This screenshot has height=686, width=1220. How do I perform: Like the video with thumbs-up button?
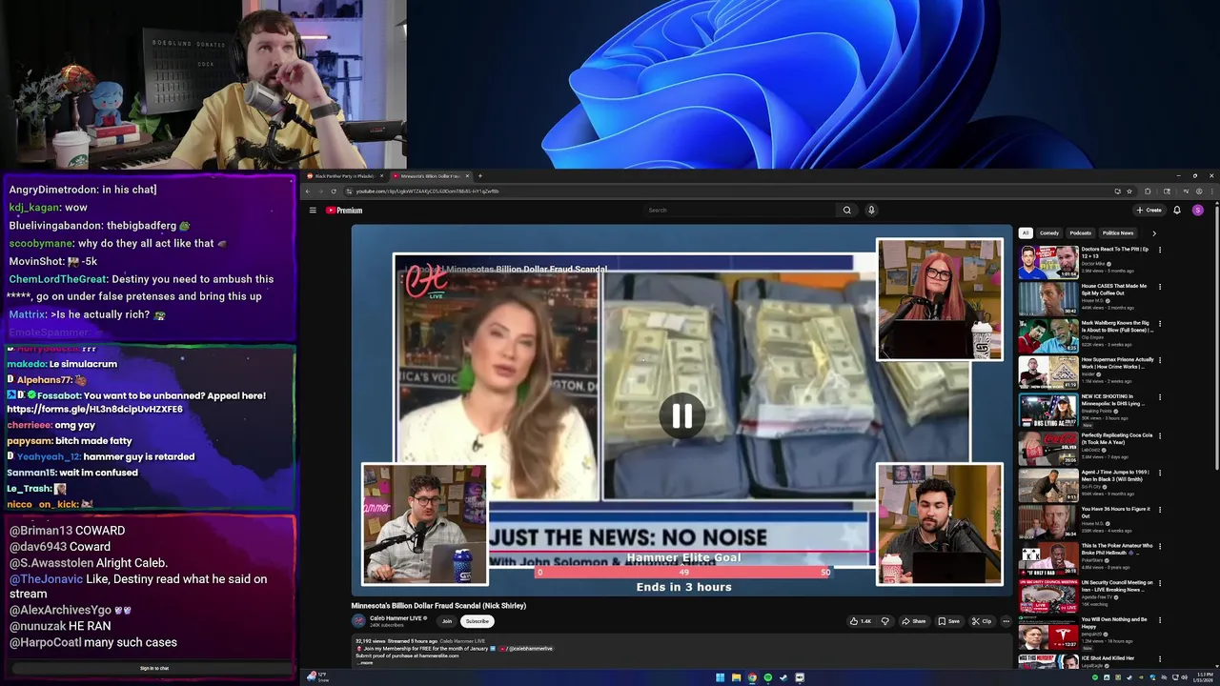coord(860,621)
